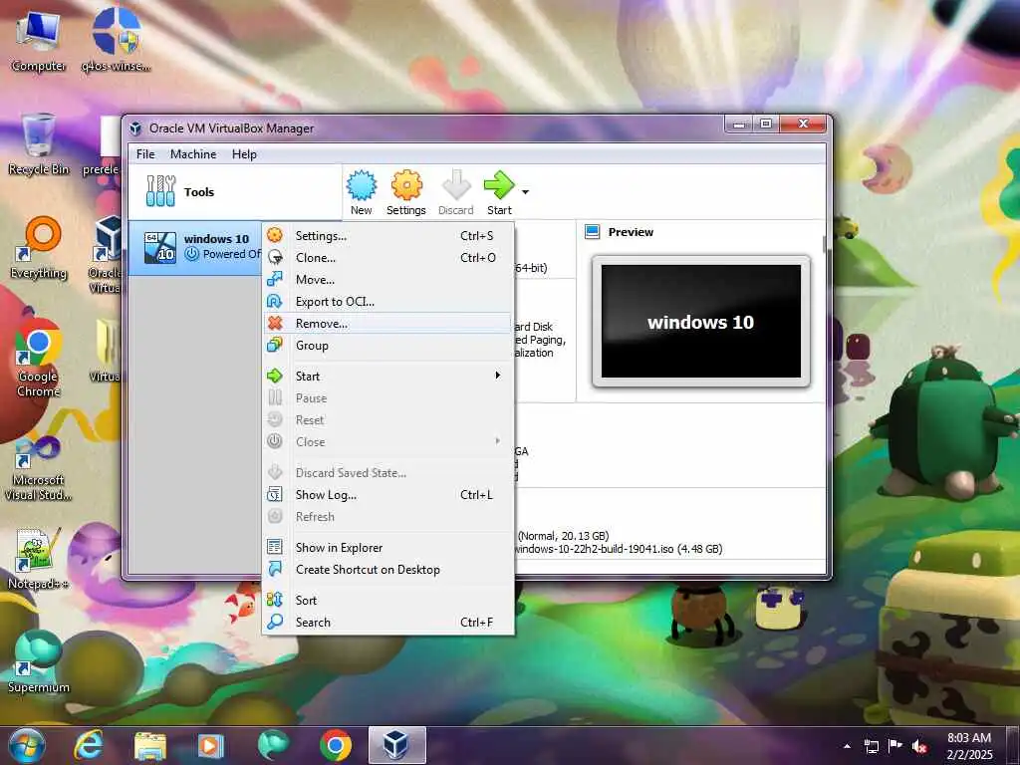Open the Computer desktop icon

pyautogui.click(x=38, y=40)
